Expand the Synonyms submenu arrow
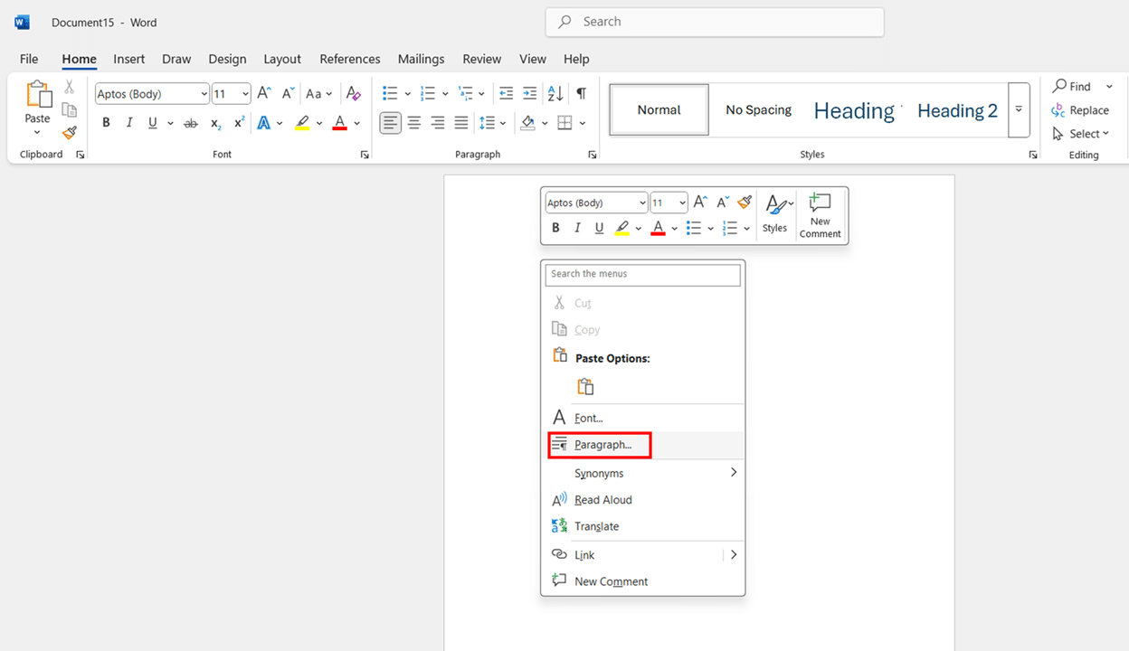The height and width of the screenshot is (651, 1129). [x=734, y=473]
